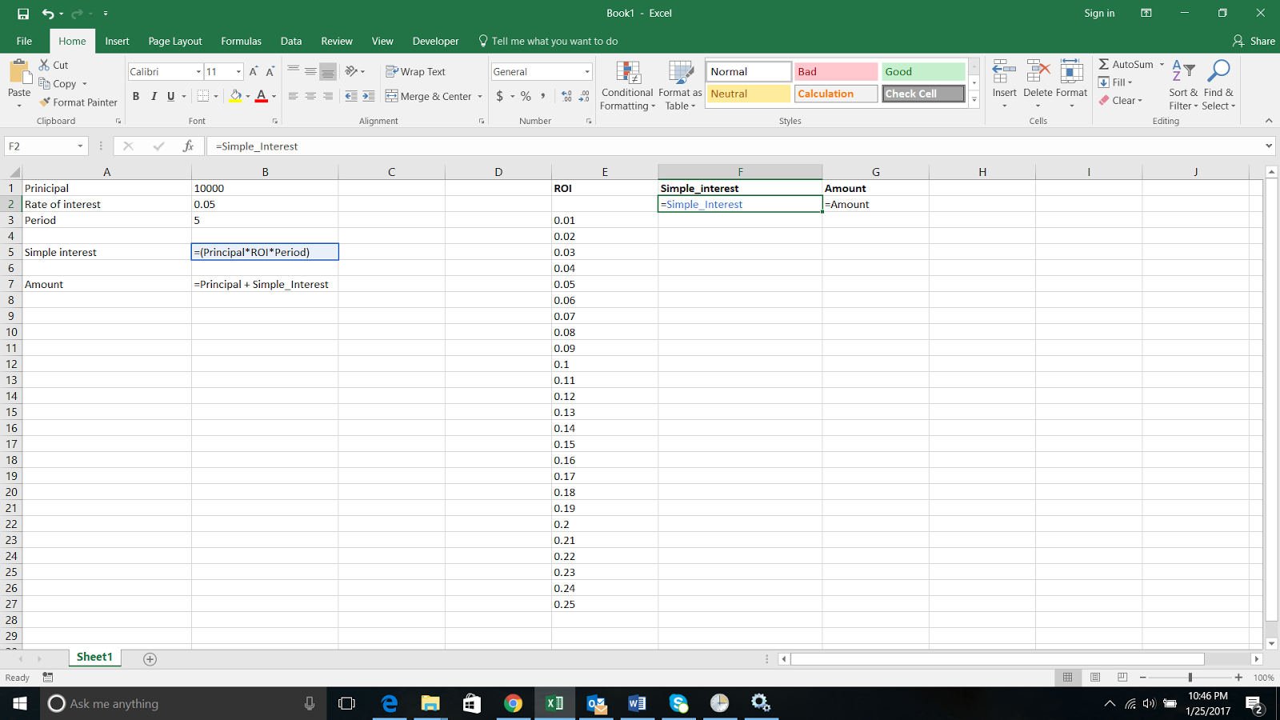Screen dimensions: 1280x720
Task: Click the Increase Decimal icon
Action: (568, 95)
